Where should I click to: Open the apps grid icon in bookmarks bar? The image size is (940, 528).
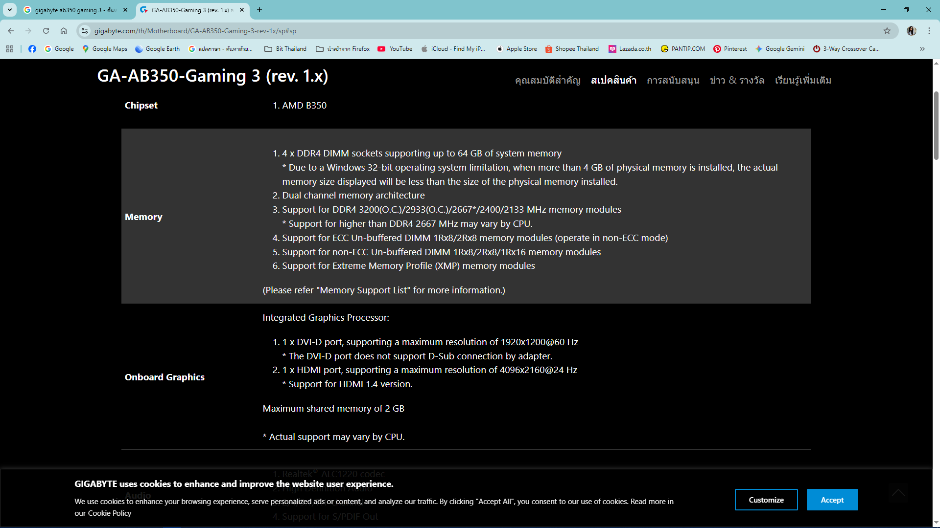coord(10,49)
